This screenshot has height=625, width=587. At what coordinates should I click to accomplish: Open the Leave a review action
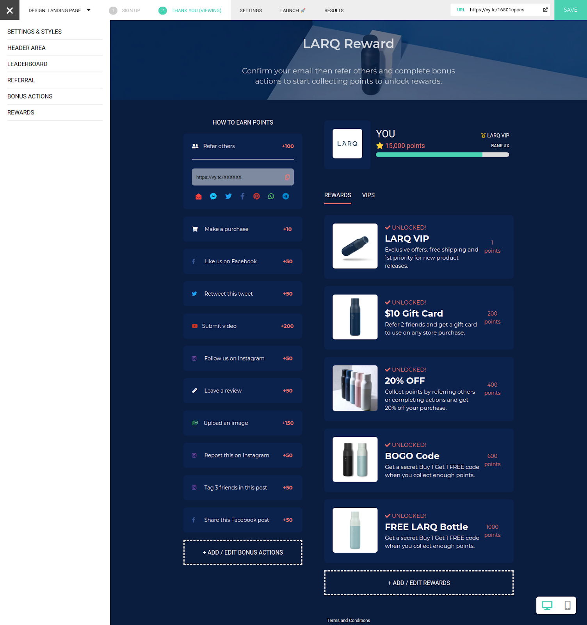click(243, 391)
